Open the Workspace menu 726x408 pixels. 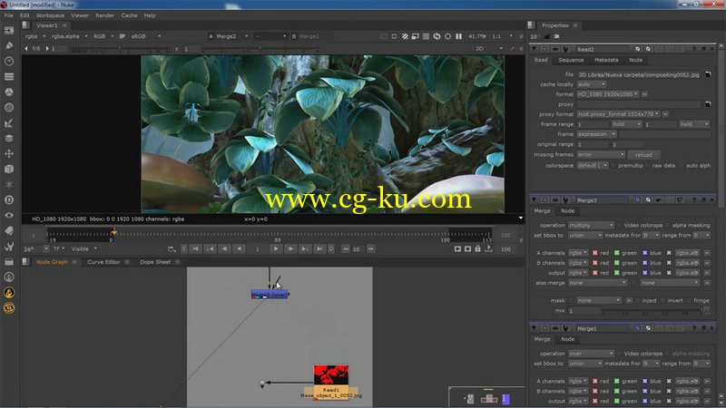pos(50,15)
